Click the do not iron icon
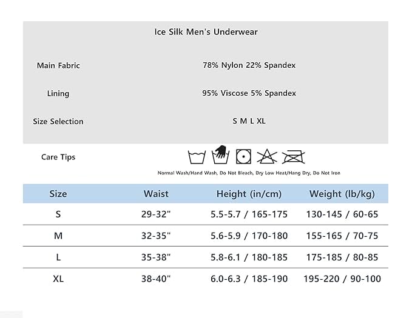 tap(293, 156)
